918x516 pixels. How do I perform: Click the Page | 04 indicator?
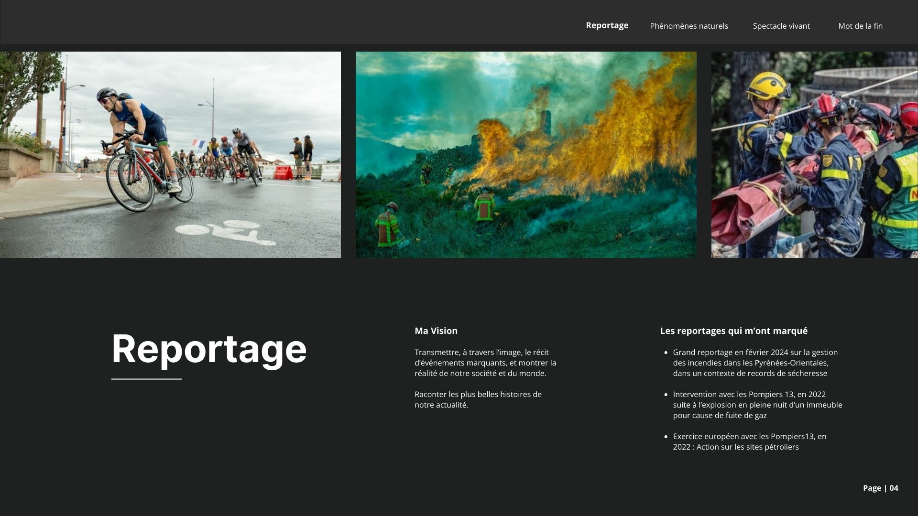pyautogui.click(x=880, y=488)
